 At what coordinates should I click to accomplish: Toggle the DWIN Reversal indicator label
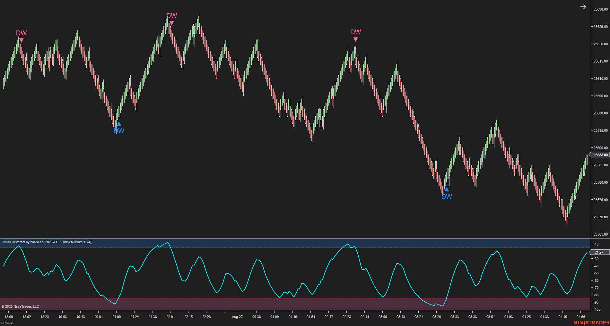[47, 242]
